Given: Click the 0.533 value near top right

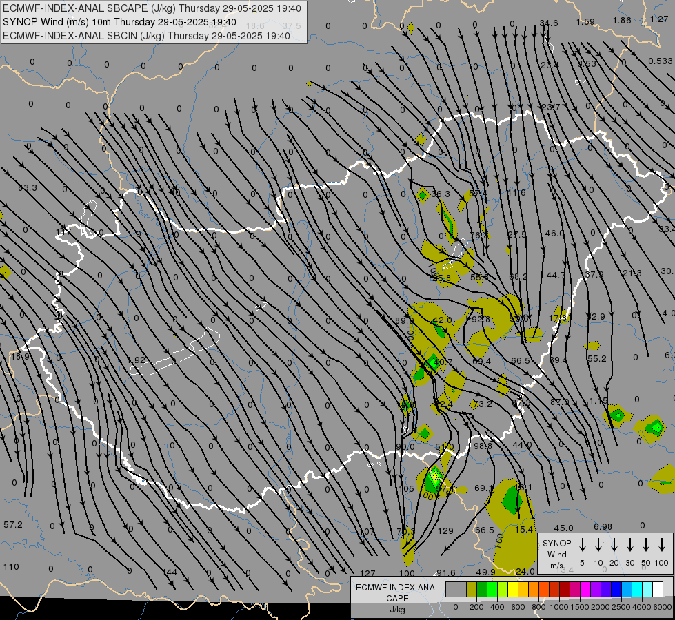Looking at the screenshot, I should pyautogui.click(x=661, y=61).
